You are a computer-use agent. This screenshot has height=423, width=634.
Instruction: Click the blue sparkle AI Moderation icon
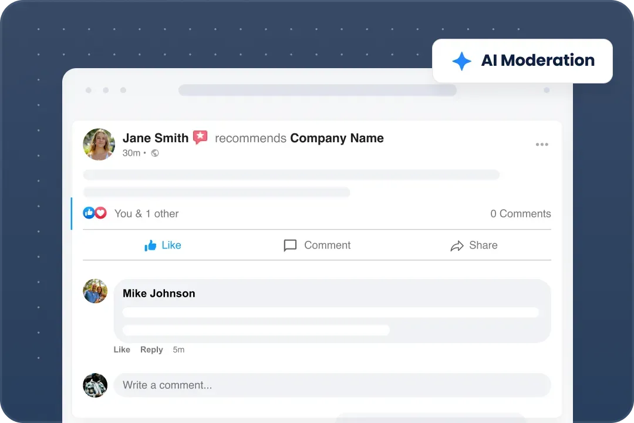coord(461,61)
